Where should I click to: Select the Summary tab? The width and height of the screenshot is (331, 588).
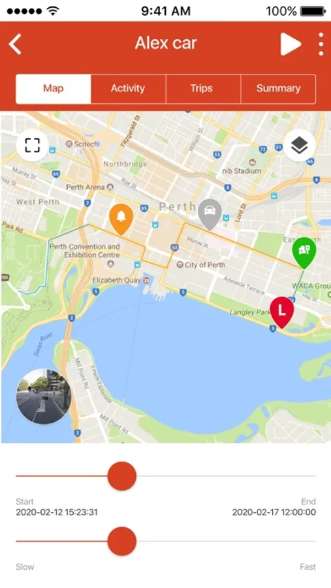(278, 88)
